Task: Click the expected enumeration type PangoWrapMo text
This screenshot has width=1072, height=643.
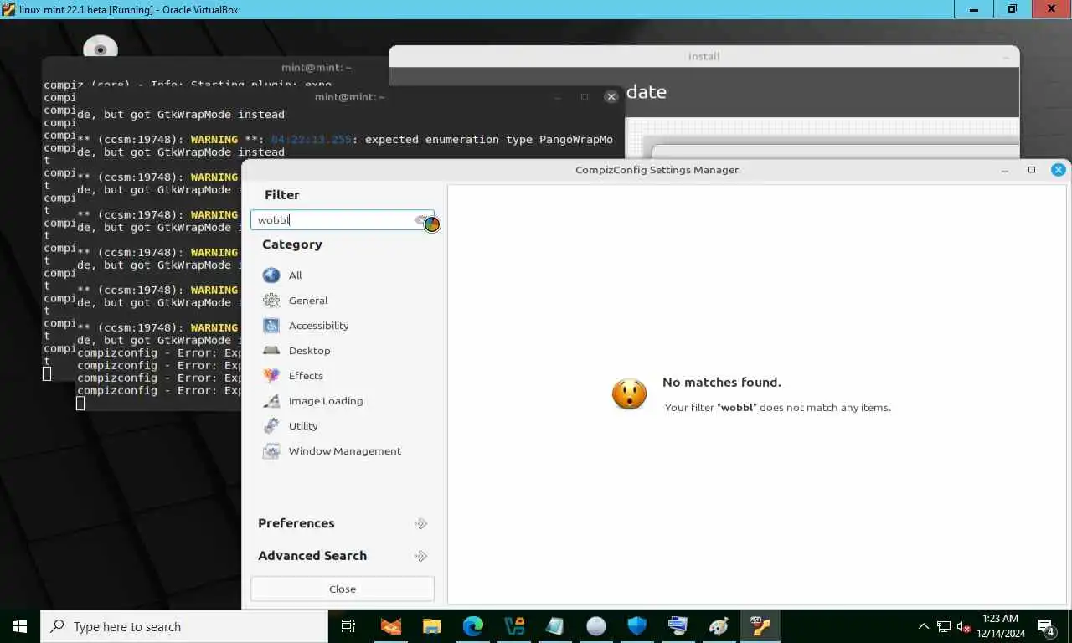Action: click(489, 140)
